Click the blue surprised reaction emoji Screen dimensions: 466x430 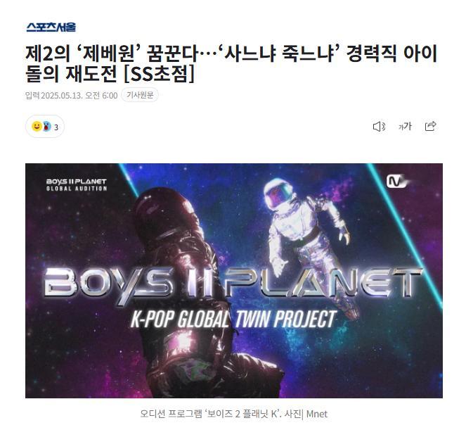point(46,127)
